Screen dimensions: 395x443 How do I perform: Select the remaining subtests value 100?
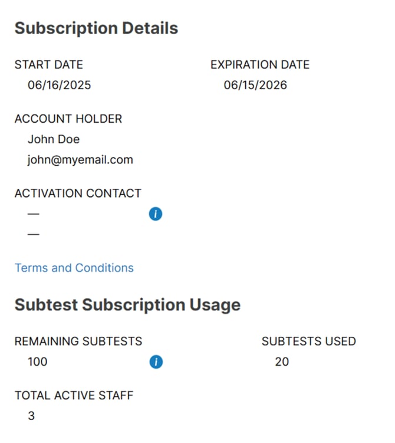point(38,362)
